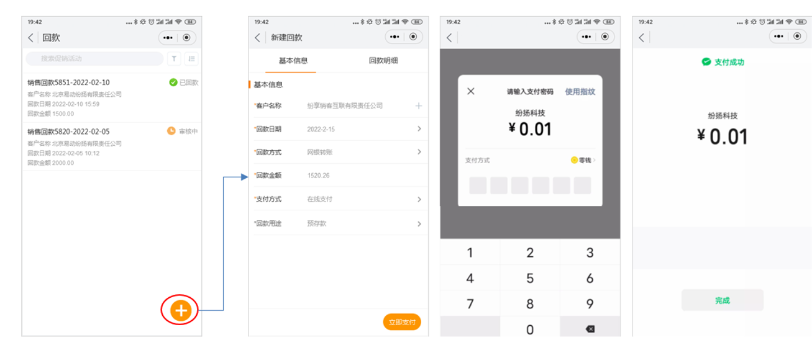Click the 回款日期 value 2022-2-15
The image size is (812, 363).
[321, 129]
